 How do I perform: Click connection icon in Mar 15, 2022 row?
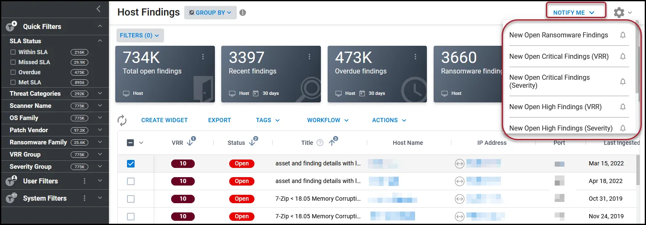pos(459,164)
